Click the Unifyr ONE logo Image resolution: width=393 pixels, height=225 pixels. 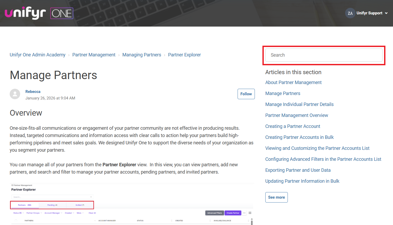pyautogui.click(x=39, y=13)
